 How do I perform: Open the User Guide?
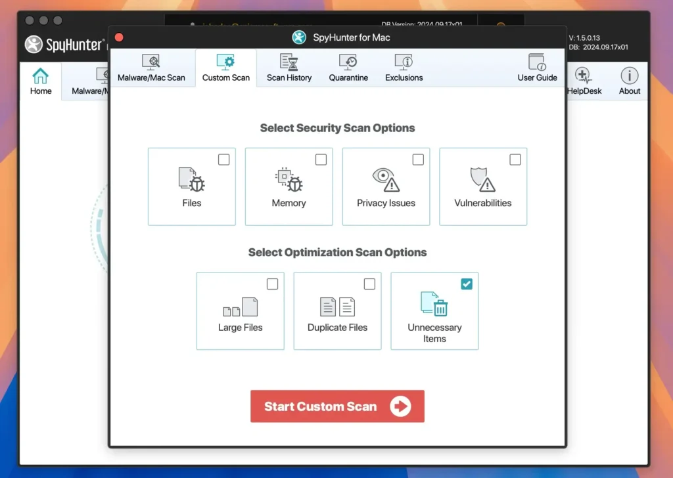click(x=537, y=68)
